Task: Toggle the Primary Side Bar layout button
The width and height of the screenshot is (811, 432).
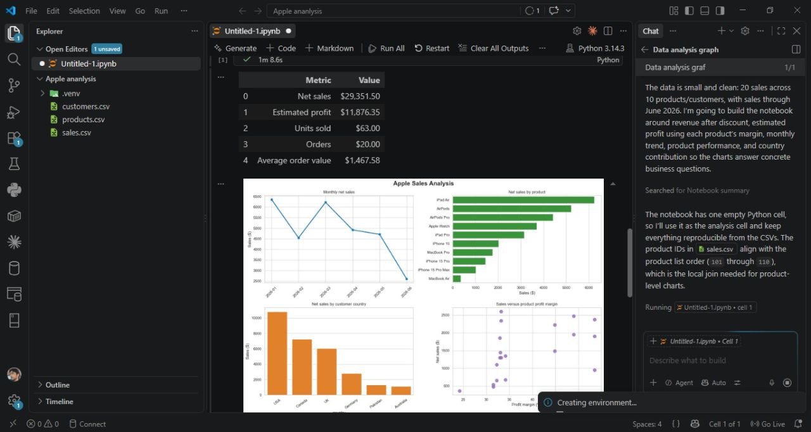Action: pos(689,11)
